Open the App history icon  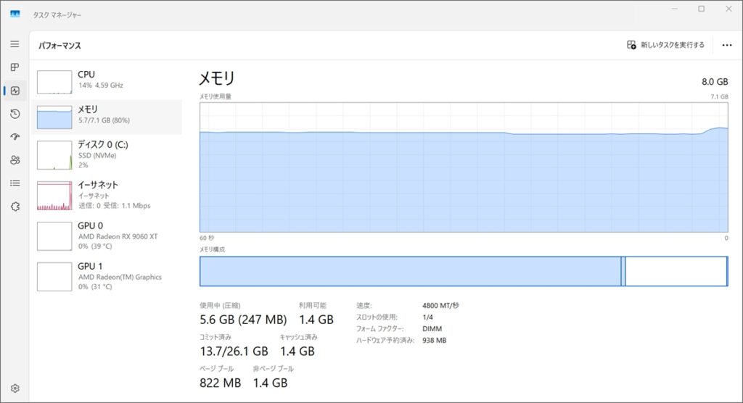(x=15, y=114)
